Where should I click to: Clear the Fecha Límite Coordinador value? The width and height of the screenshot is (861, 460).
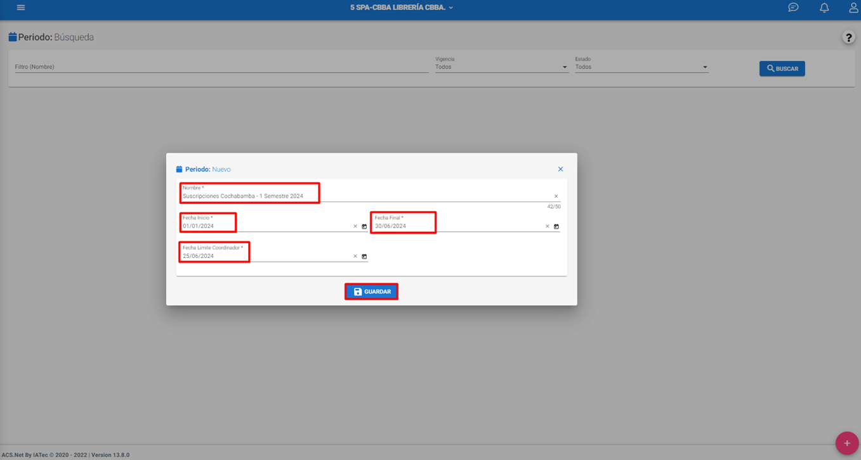point(355,257)
